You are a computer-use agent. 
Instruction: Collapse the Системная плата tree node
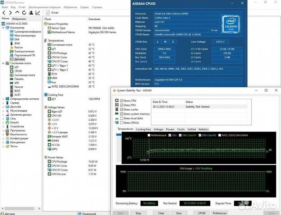click(3, 63)
